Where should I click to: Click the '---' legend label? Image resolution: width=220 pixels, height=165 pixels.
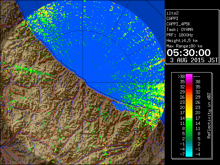[197, 77]
